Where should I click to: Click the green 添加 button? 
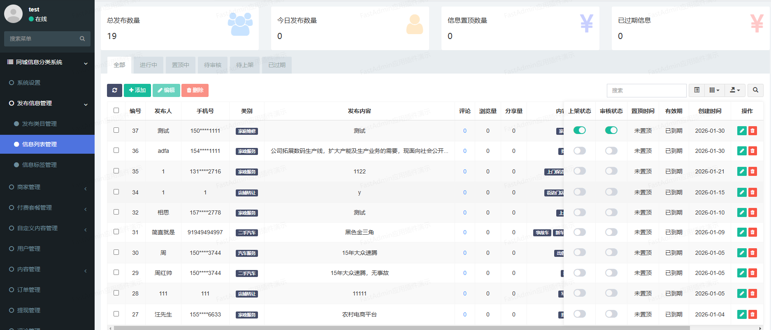click(137, 90)
